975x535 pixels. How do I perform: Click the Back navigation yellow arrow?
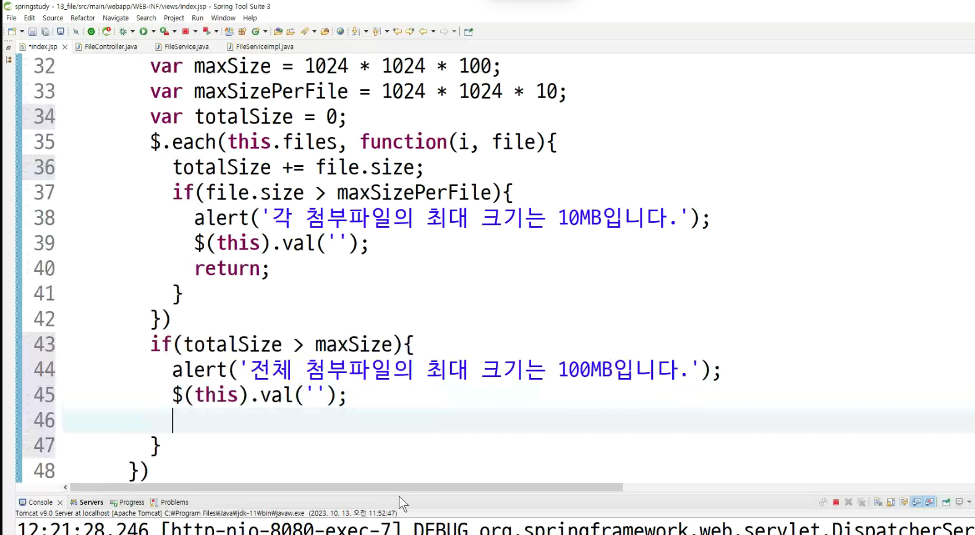[423, 32]
